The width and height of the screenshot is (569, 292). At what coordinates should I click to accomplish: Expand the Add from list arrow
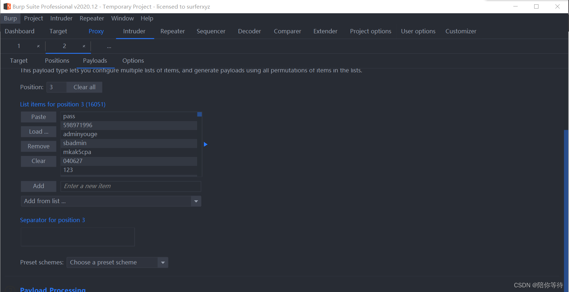point(196,201)
